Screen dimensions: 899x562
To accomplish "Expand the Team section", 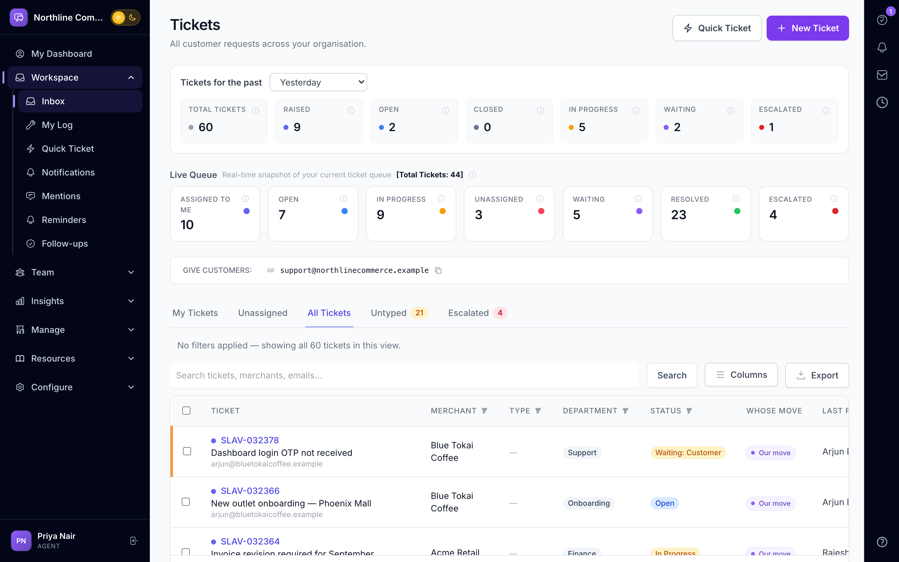I will (x=75, y=272).
